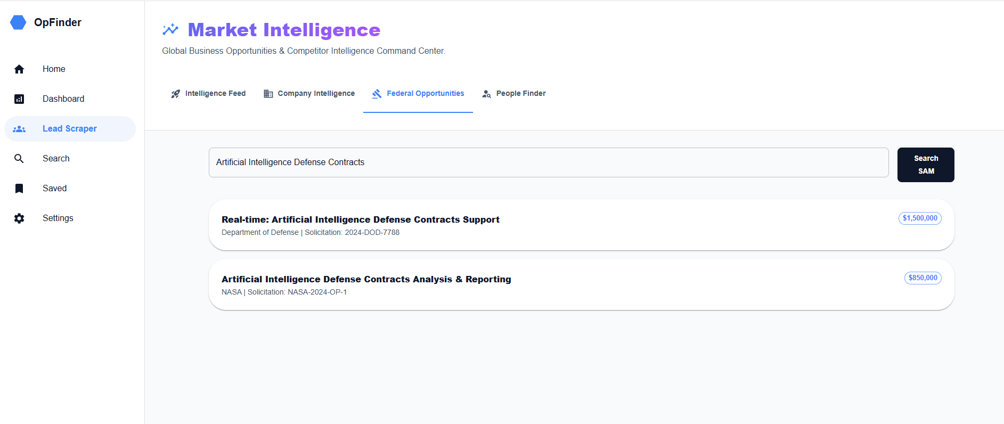Screen dimensions: 1004x424
Task: Click the Market Intelligence sparkle chart icon
Action: 170,30
